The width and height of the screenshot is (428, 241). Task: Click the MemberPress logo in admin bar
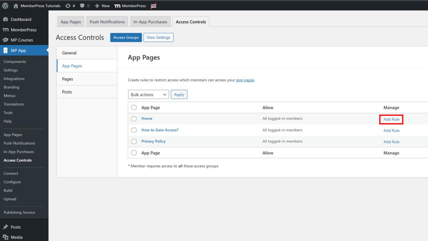(x=117, y=6)
